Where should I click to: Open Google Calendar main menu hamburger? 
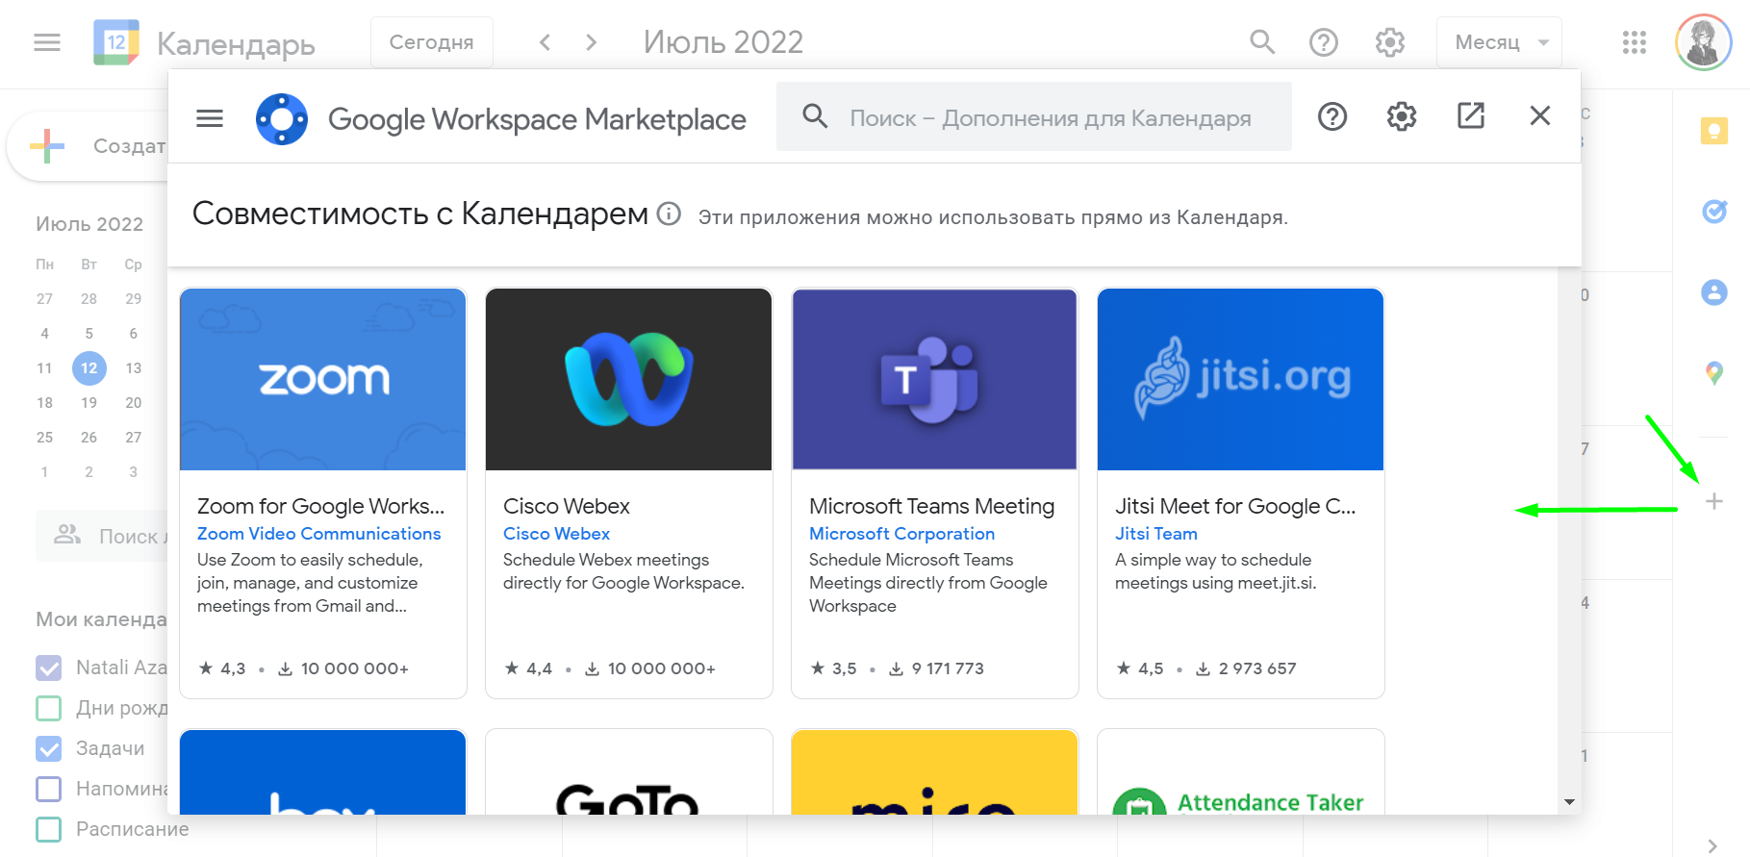coord(47,42)
